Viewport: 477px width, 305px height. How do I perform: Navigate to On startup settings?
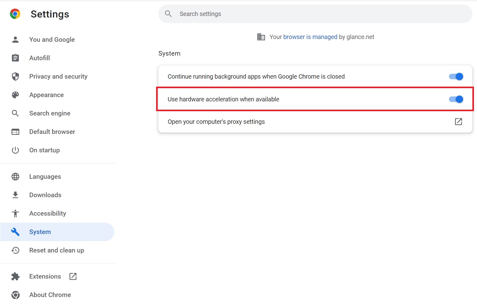(x=44, y=150)
